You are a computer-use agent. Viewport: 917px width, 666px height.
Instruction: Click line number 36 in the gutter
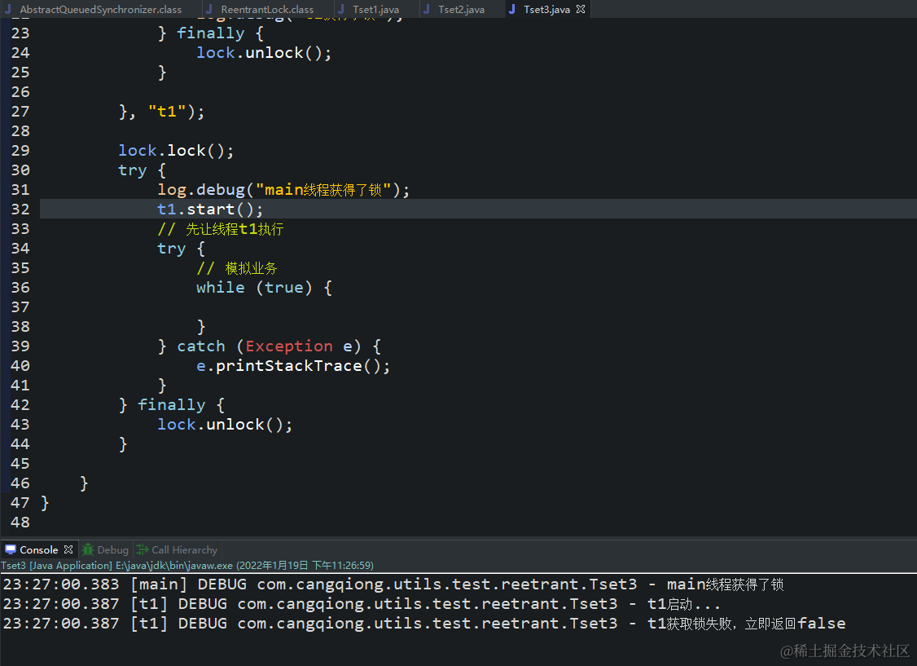point(20,288)
